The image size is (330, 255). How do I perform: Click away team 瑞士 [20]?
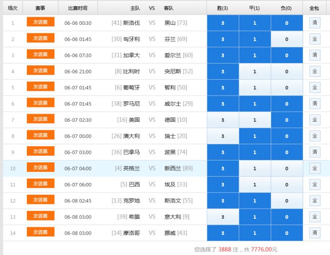click(x=176, y=136)
